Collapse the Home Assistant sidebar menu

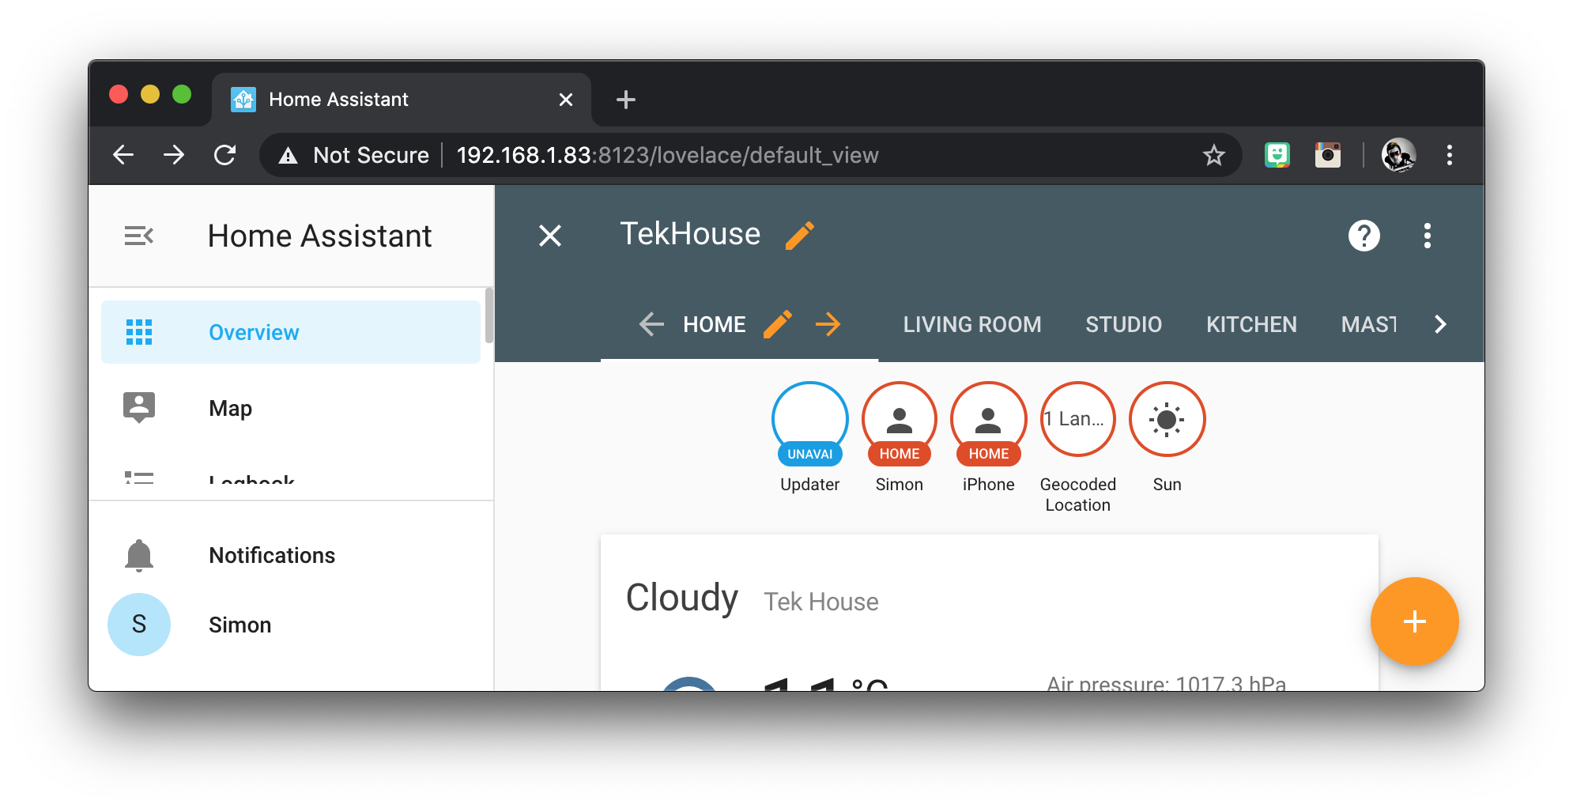(139, 236)
